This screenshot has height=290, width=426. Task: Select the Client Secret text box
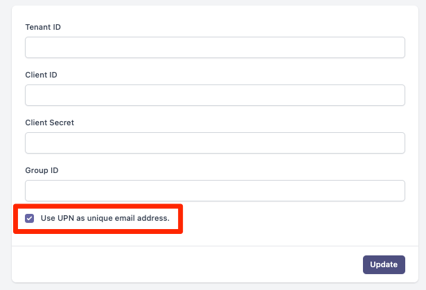click(x=215, y=143)
